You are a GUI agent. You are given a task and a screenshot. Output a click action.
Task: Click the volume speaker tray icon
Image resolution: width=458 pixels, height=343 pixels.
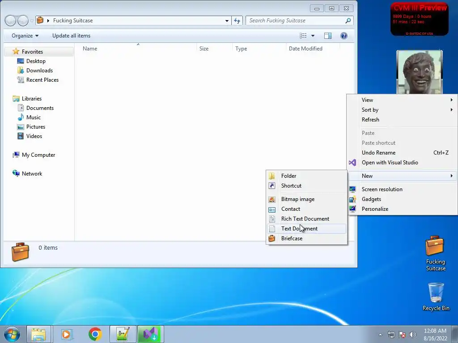pos(413,335)
